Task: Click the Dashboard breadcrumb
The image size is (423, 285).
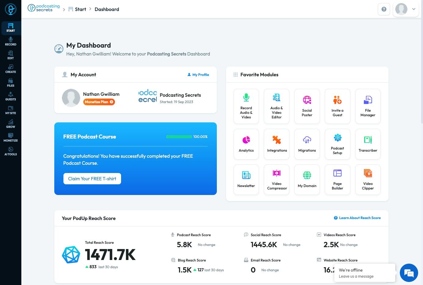Action: click(107, 9)
